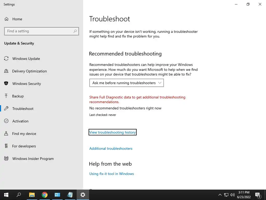Viewport: 266px width, 200px height.
Task: Select the Troubleshoot sidebar label
Action: pos(23,109)
